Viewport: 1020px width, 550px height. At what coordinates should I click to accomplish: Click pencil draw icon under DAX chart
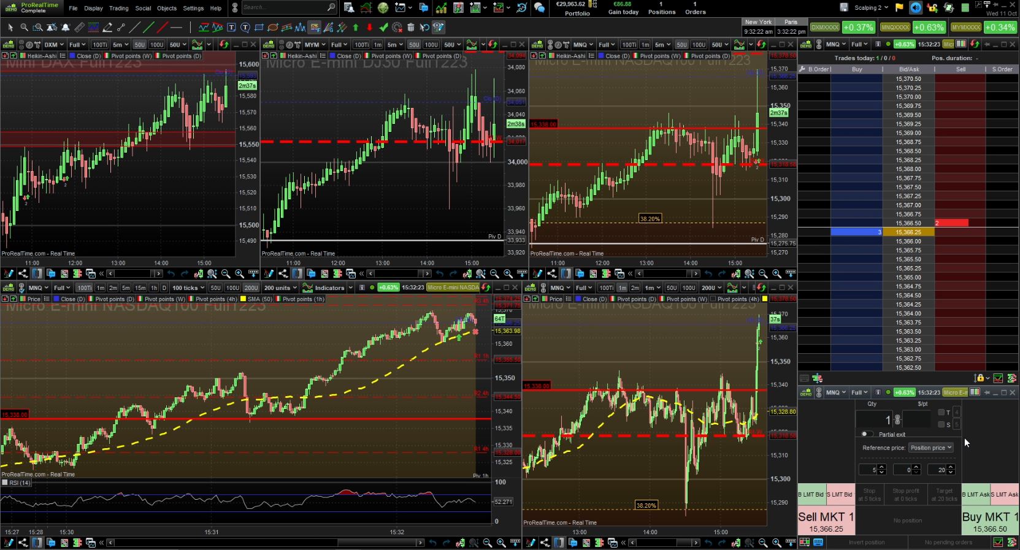(9, 273)
